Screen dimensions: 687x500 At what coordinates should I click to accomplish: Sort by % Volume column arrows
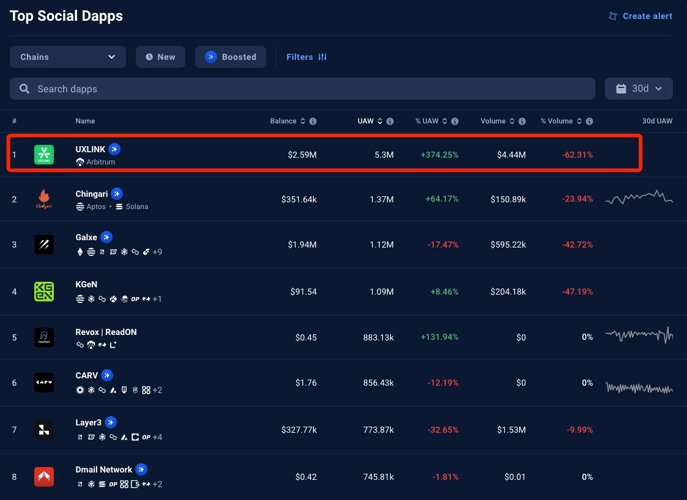click(579, 121)
